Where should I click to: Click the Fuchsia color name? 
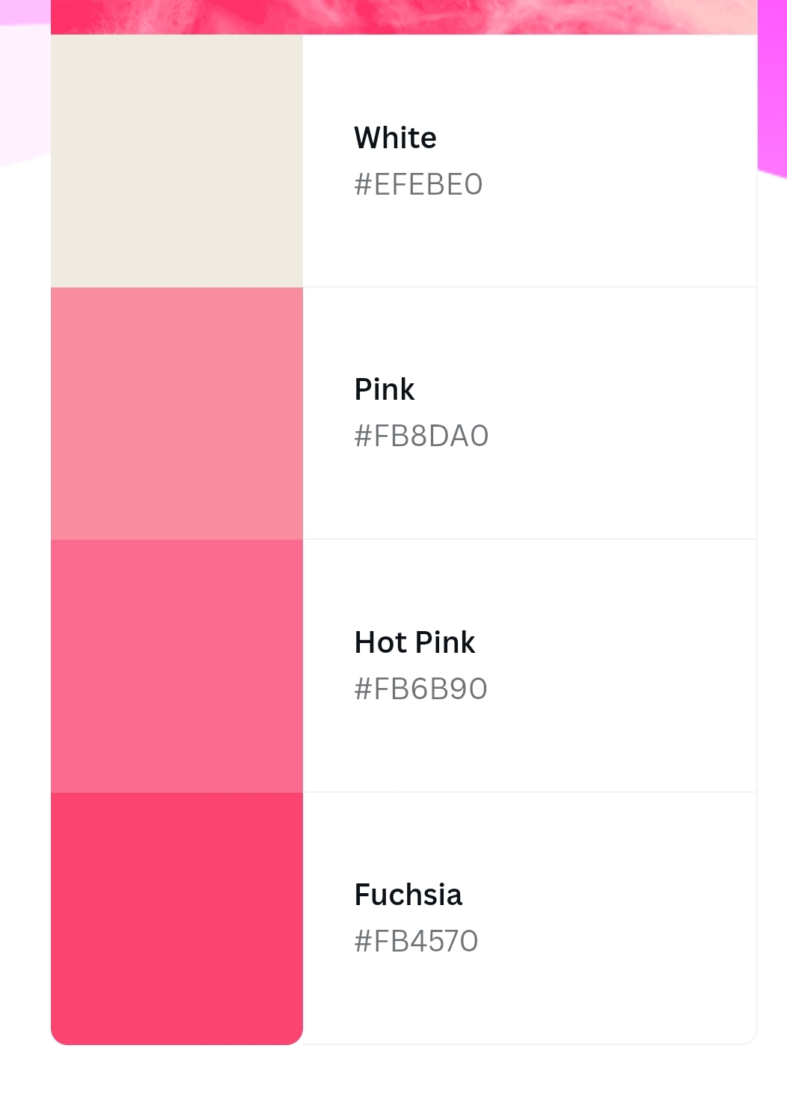408,895
